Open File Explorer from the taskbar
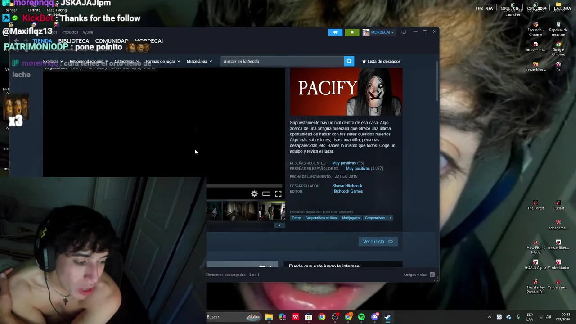The height and width of the screenshot is (324, 576). point(269,317)
